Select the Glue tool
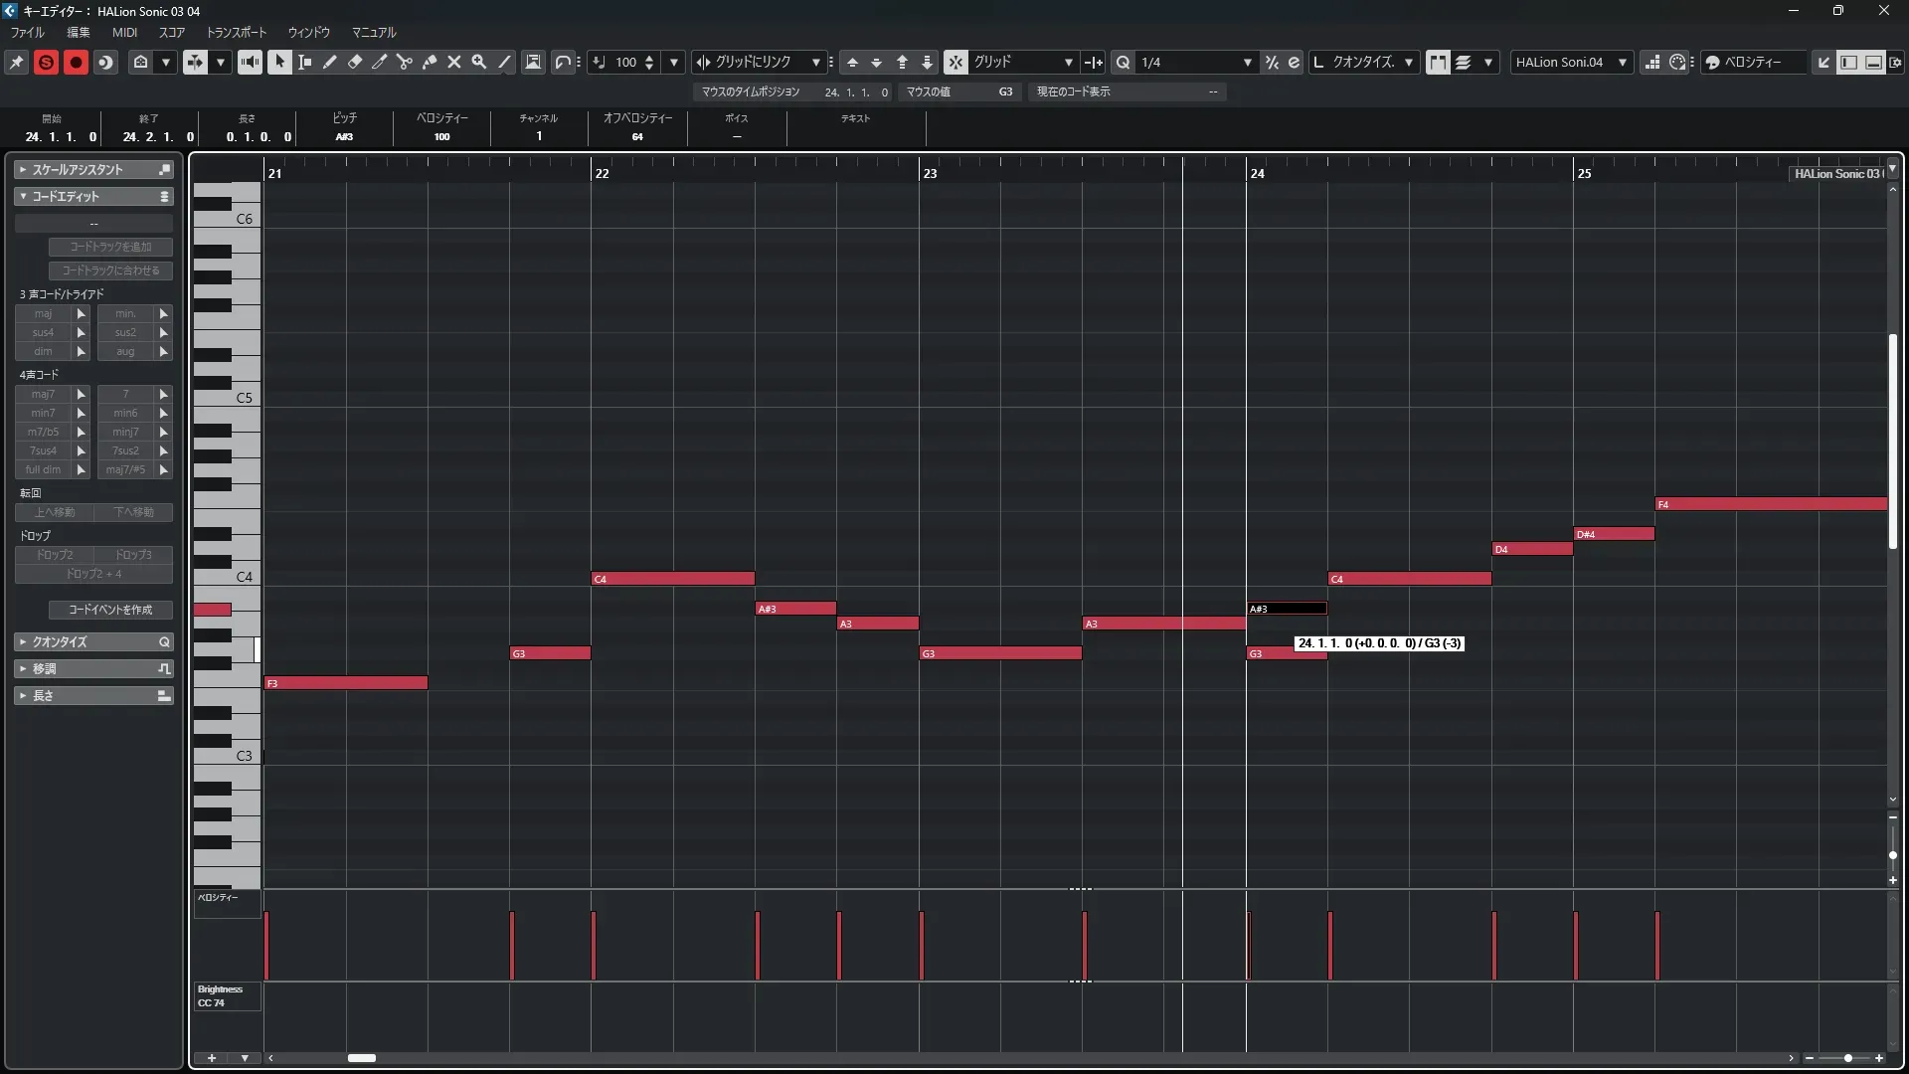 pyautogui.click(x=430, y=62)
